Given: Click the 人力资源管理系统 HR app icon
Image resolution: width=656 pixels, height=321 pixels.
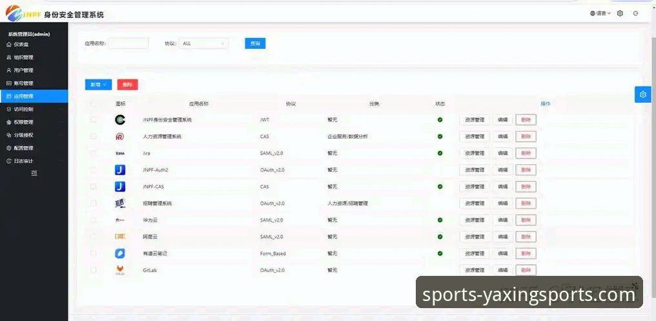Looking at the screenshot, I should (x=120, y=137).
